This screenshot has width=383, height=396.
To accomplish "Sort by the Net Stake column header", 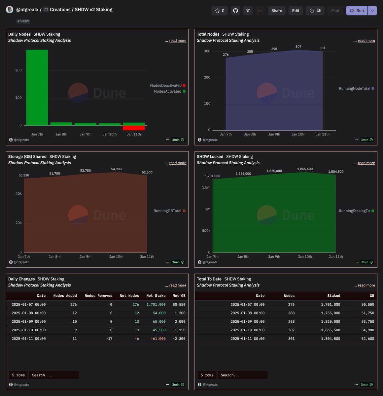I will point(156,296).
